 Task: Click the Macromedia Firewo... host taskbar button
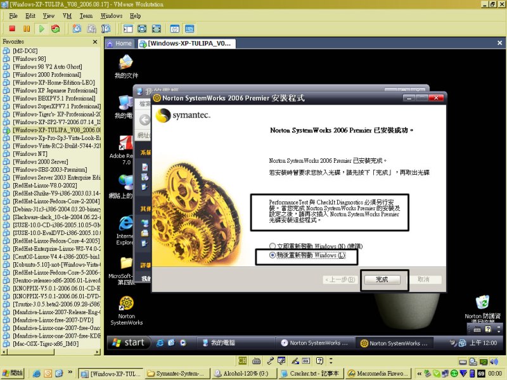[x=378, y=374]
